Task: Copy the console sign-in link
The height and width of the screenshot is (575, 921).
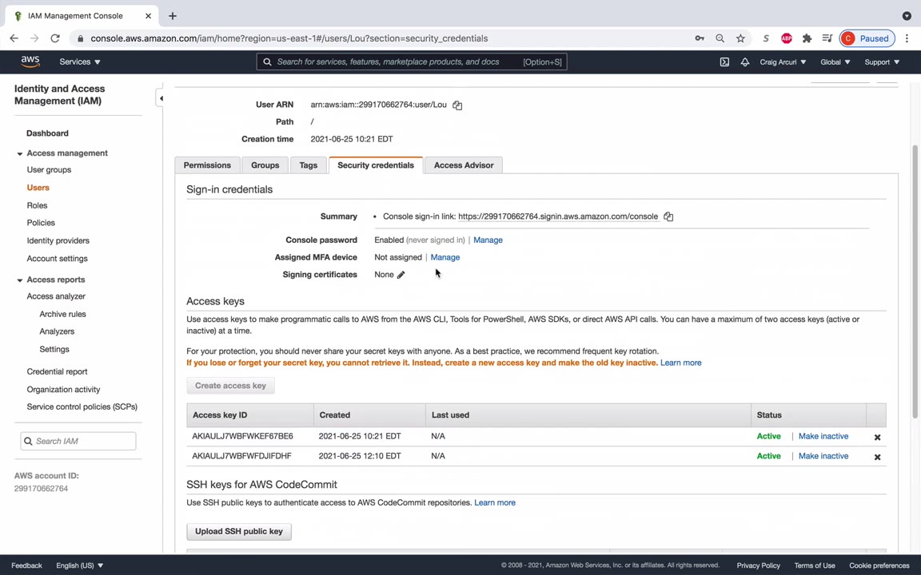Action: click(668, 216)
